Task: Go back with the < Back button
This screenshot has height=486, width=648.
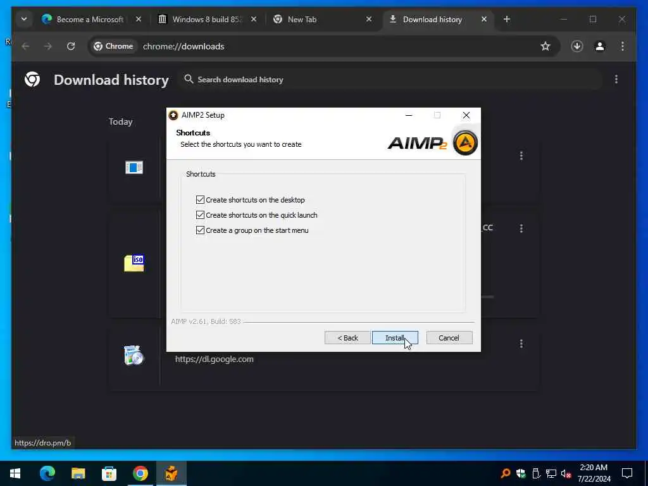Action: pos(347,338)
